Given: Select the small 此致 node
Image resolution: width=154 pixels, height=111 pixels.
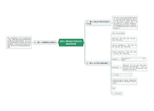Looking at the screenshot, I should 114,88.
